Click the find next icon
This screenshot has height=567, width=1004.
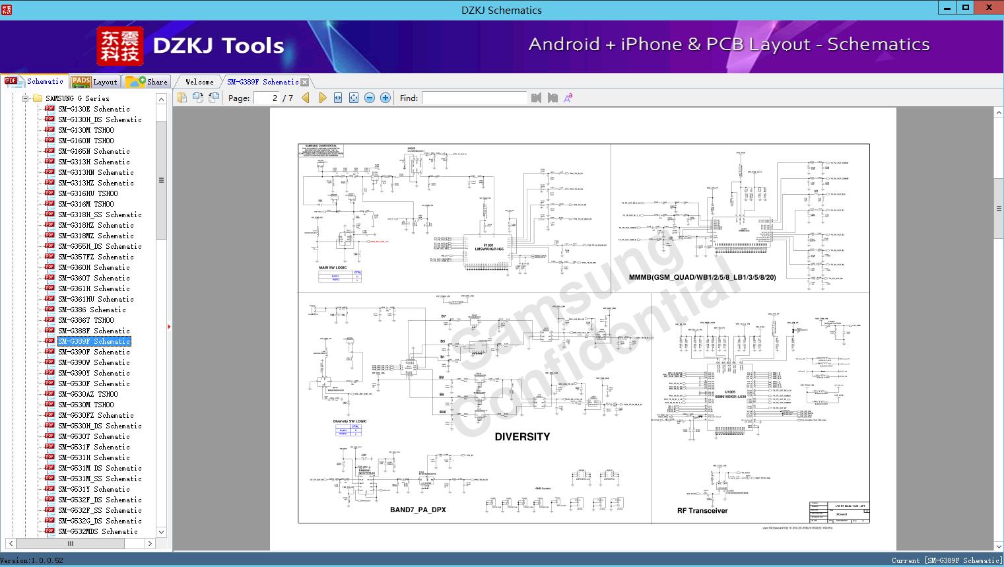[x=552, y=98]
